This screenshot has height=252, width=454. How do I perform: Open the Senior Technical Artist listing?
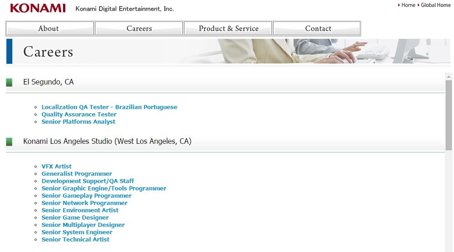coord(75,240)
